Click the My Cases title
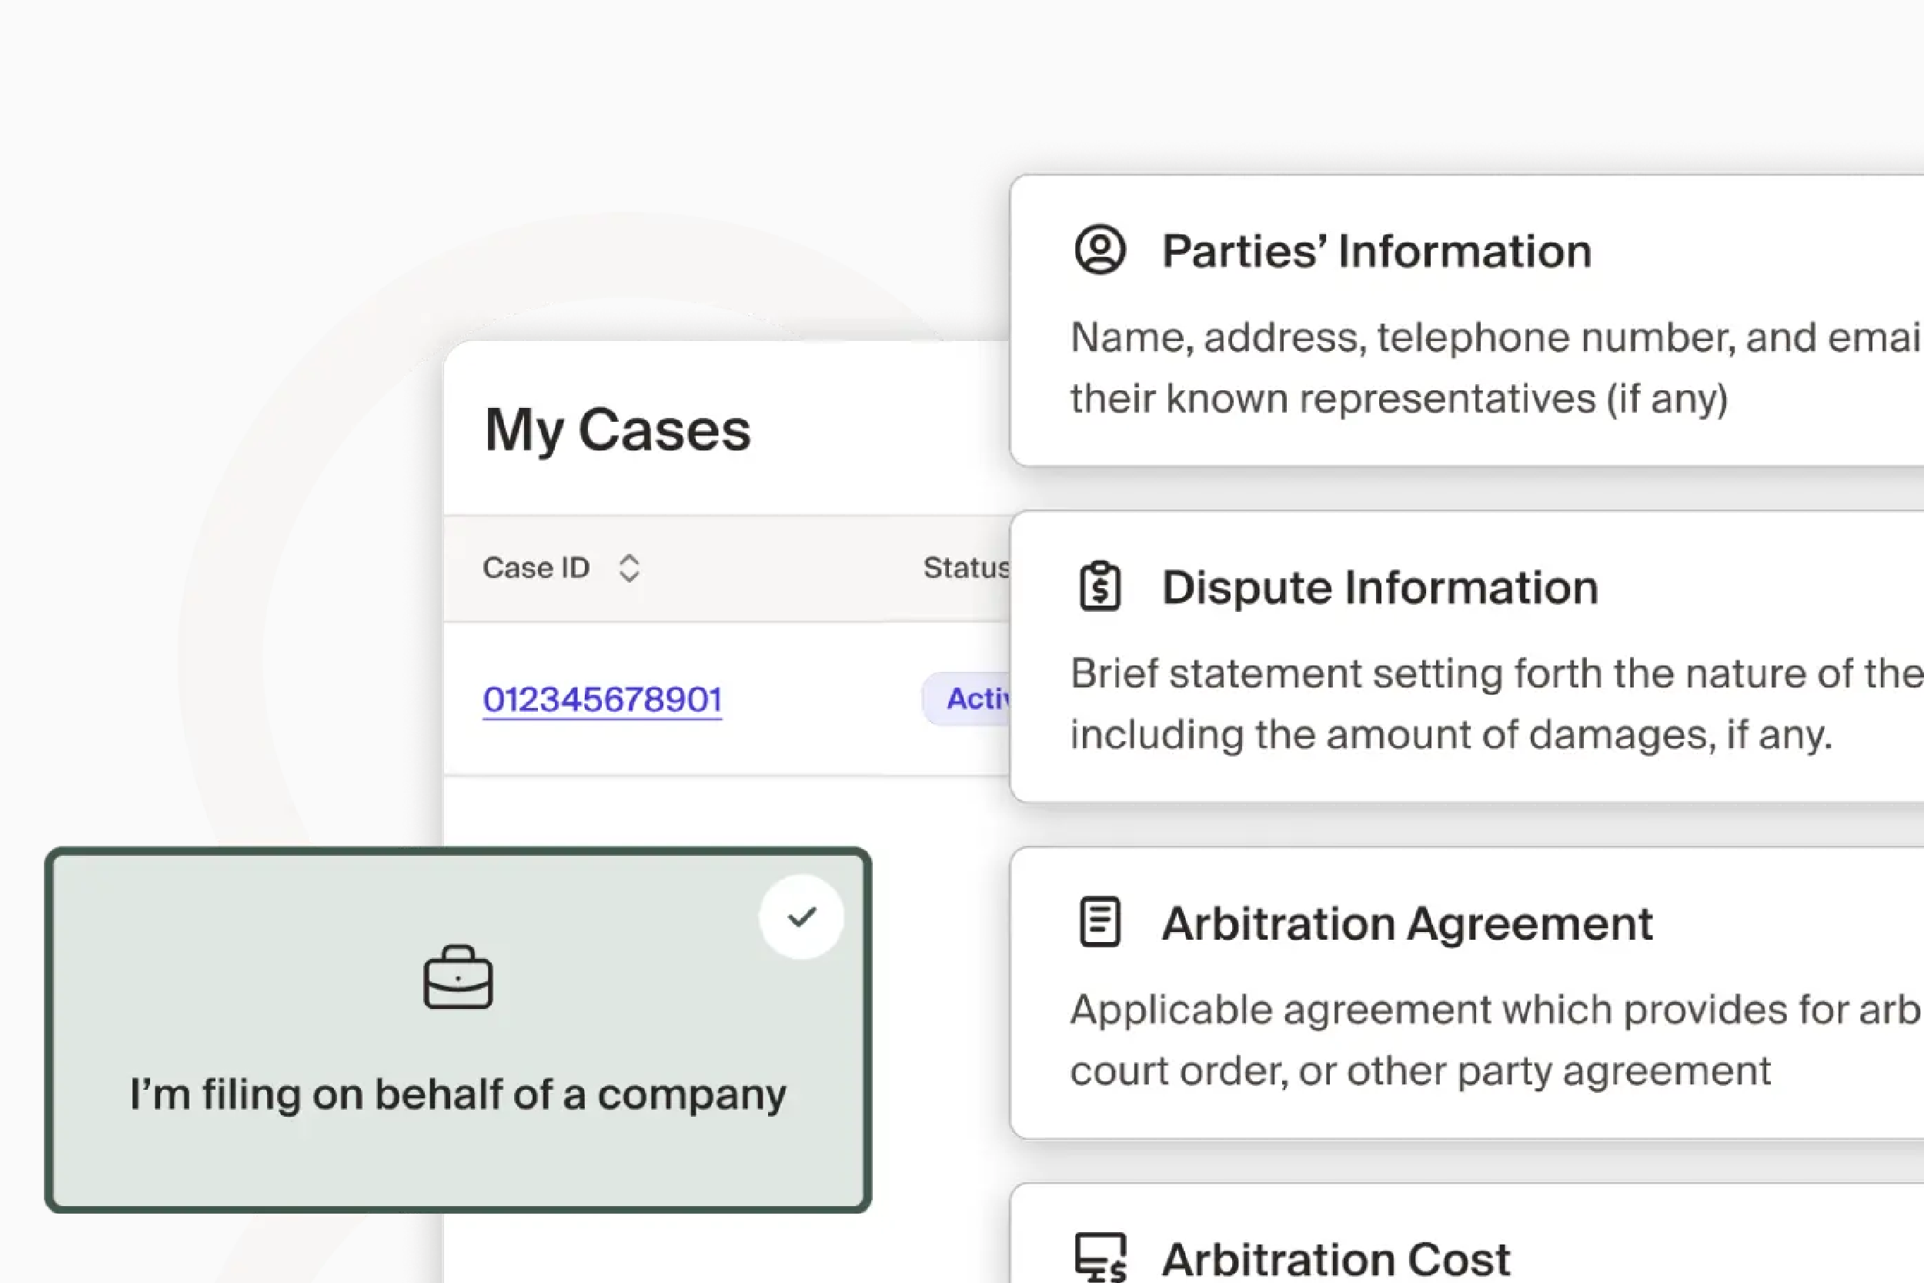This screenshot has width=1924, height=1283. tap(618, 430)
